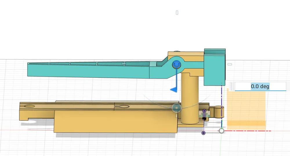Image resolution: width=290 pixels, height=156 pixels.
Task: Click the blue arrowhead of the rotation manipulator
Action: click(174, 90)
